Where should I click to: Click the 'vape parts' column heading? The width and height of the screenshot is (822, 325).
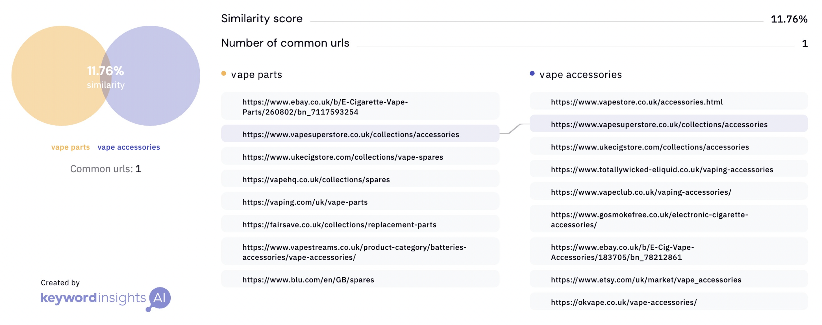pyautogui.click(x=256, y=74)
